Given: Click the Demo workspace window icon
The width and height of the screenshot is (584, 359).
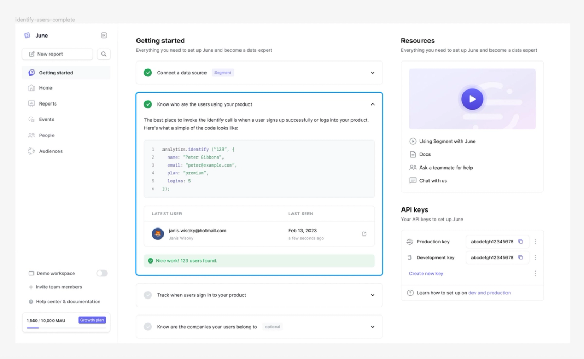Looking at the screenshot, I should tap(31, 273).
